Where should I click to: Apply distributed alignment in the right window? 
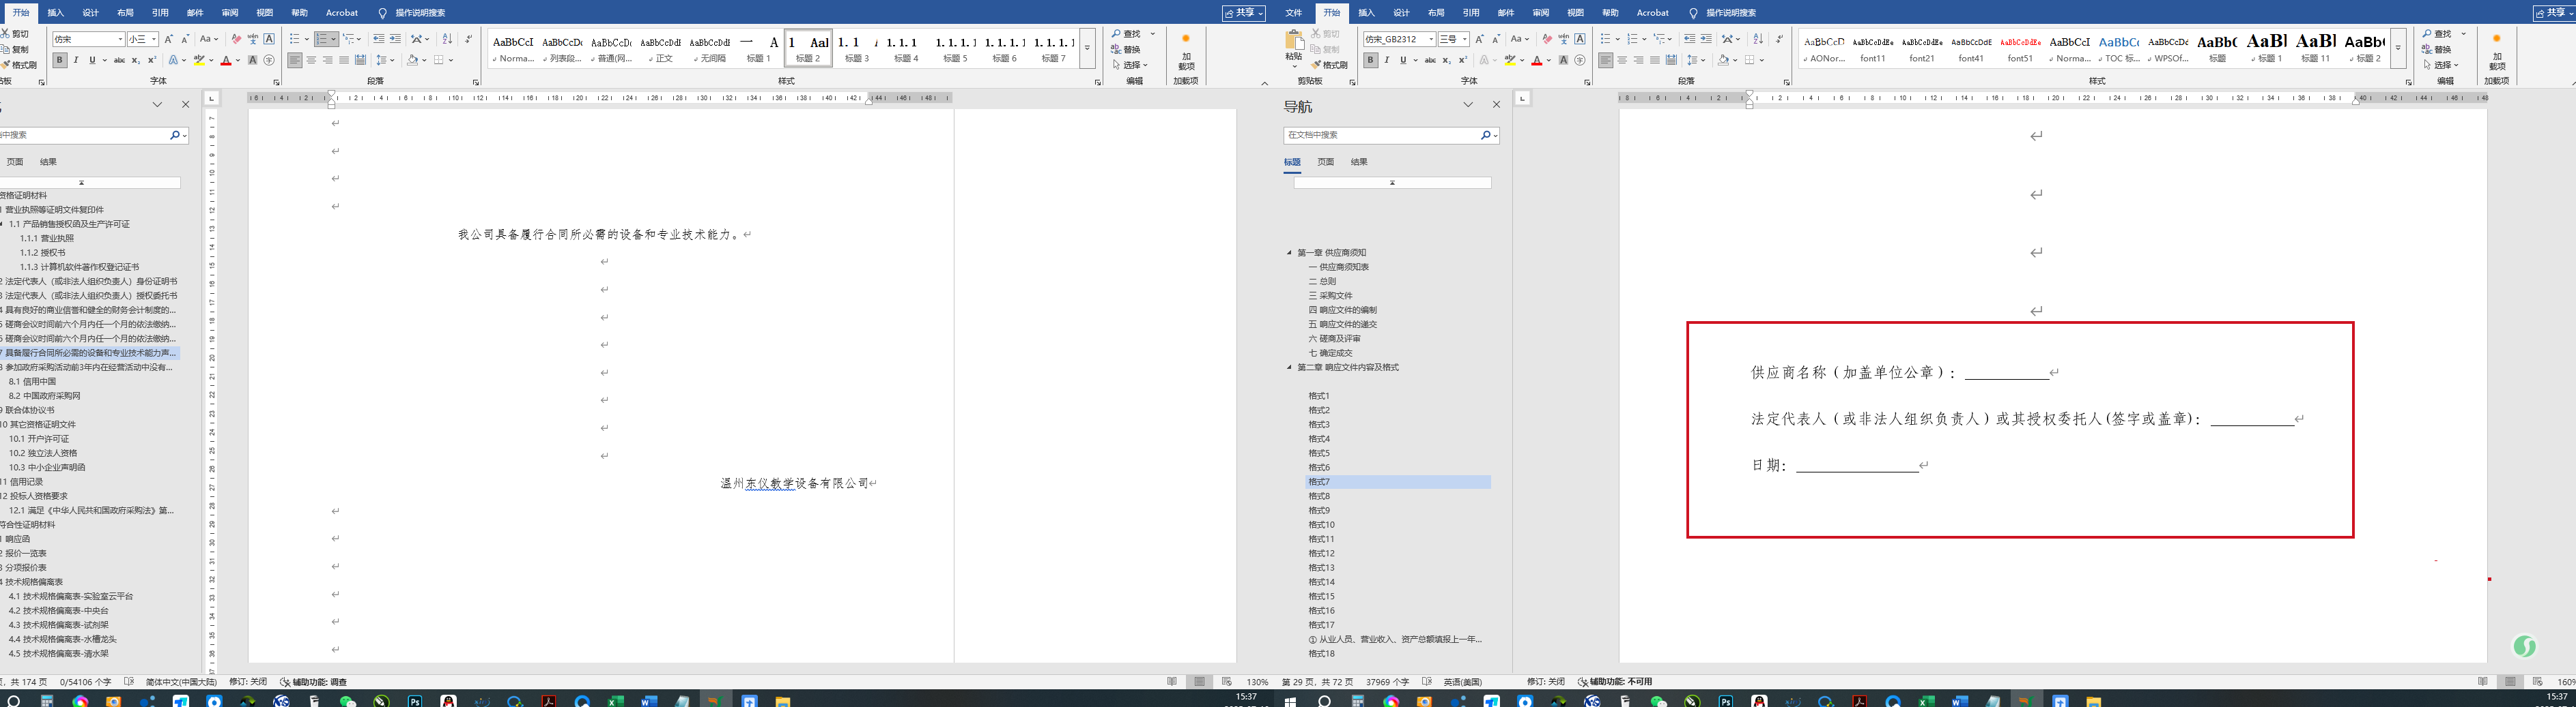[x=1671, y=60]
